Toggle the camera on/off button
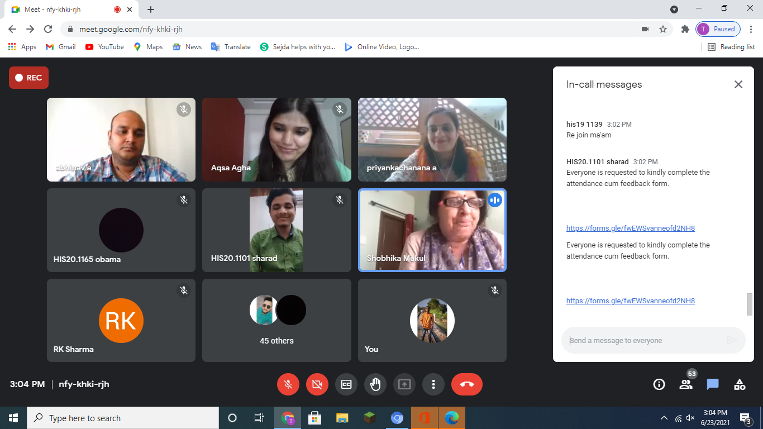 [x=317, y=384]
